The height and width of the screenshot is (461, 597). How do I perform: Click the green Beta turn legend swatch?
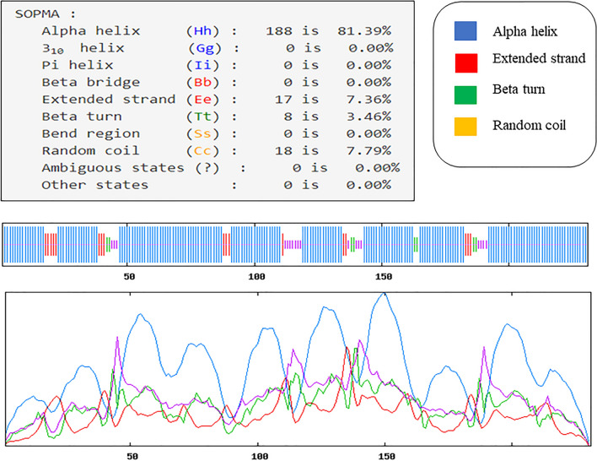[x=465, y=95]
